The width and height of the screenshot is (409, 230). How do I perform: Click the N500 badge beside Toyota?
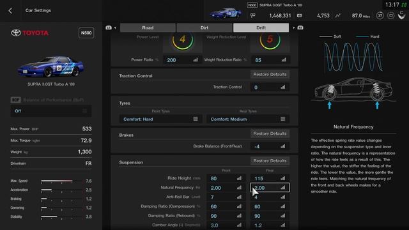[x=86, y=33]
